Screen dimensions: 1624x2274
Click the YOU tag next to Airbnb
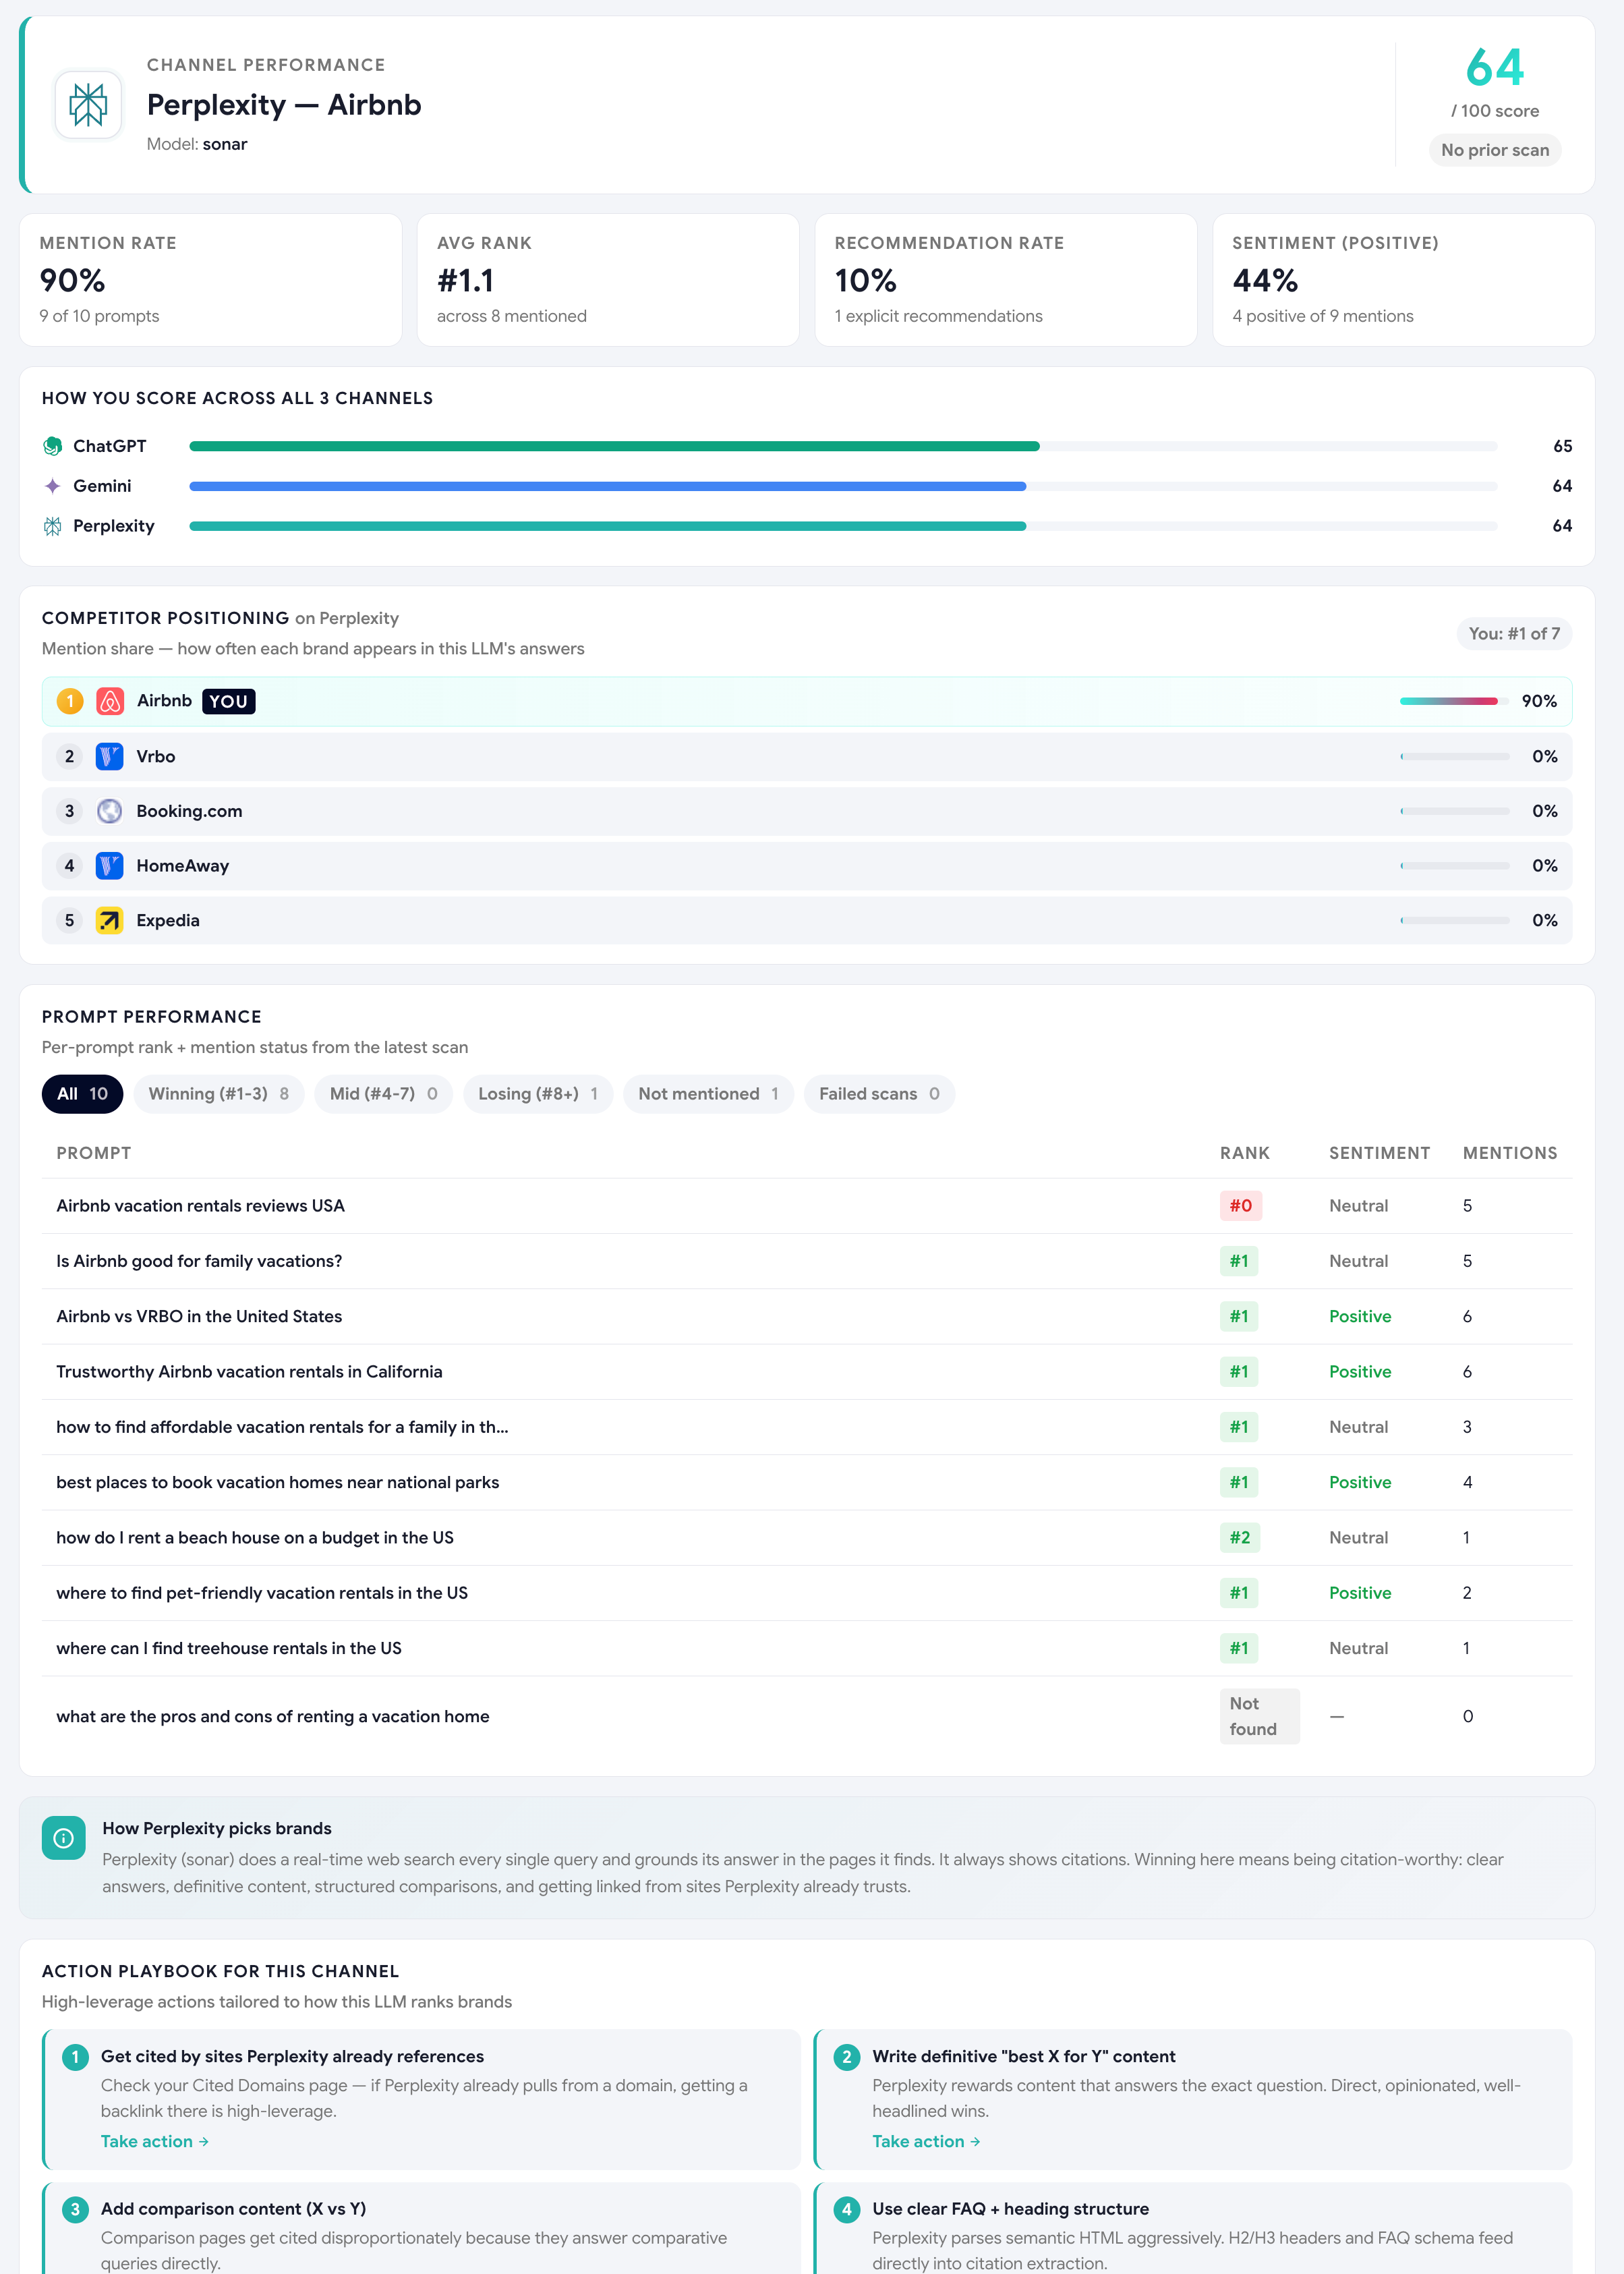pyautogui.click(x=229, y=701)
